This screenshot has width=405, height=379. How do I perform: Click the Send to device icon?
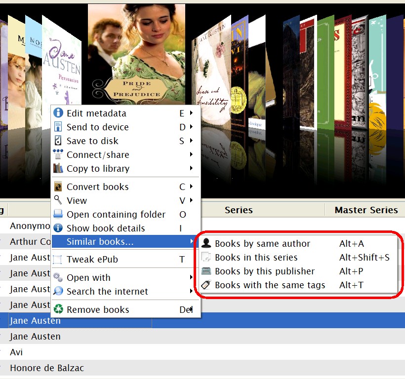pyautogui.click(x=58, y=127)
